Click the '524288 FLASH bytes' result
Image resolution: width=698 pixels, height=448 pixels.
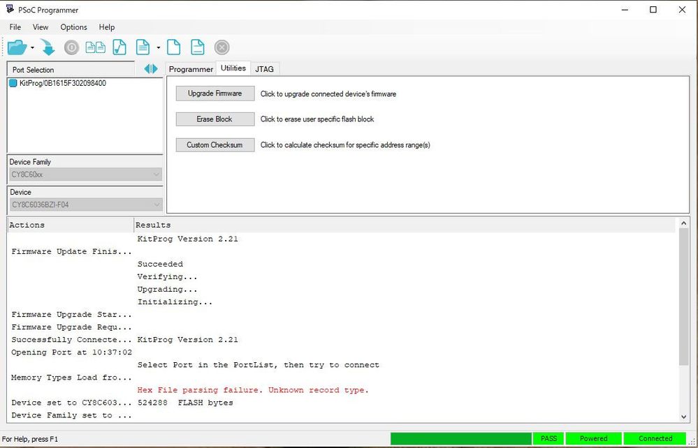(185, 403)
